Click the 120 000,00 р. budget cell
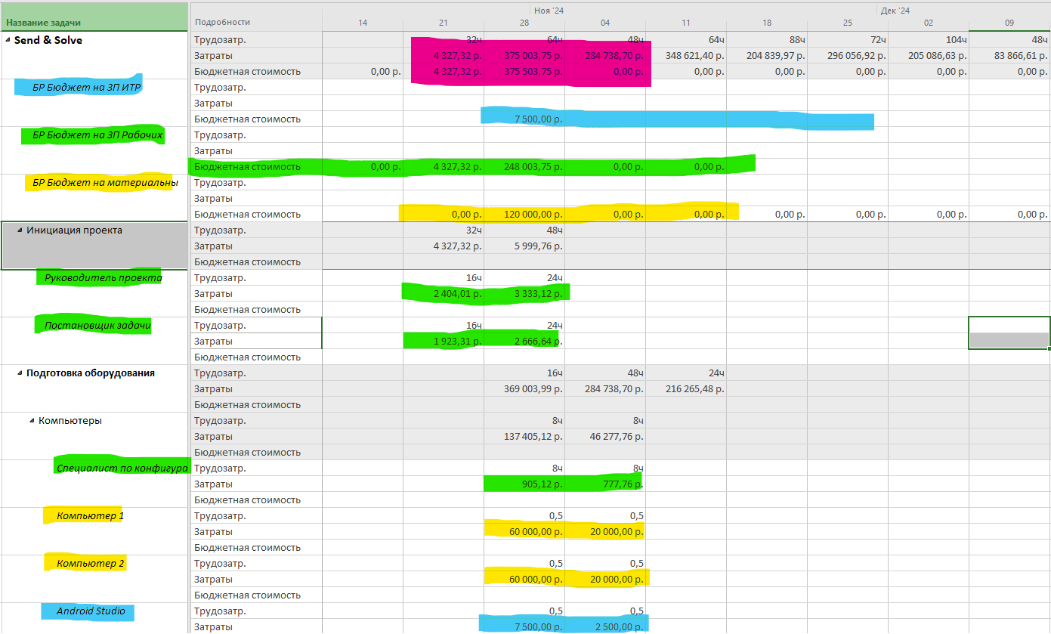 coord(524,215)
